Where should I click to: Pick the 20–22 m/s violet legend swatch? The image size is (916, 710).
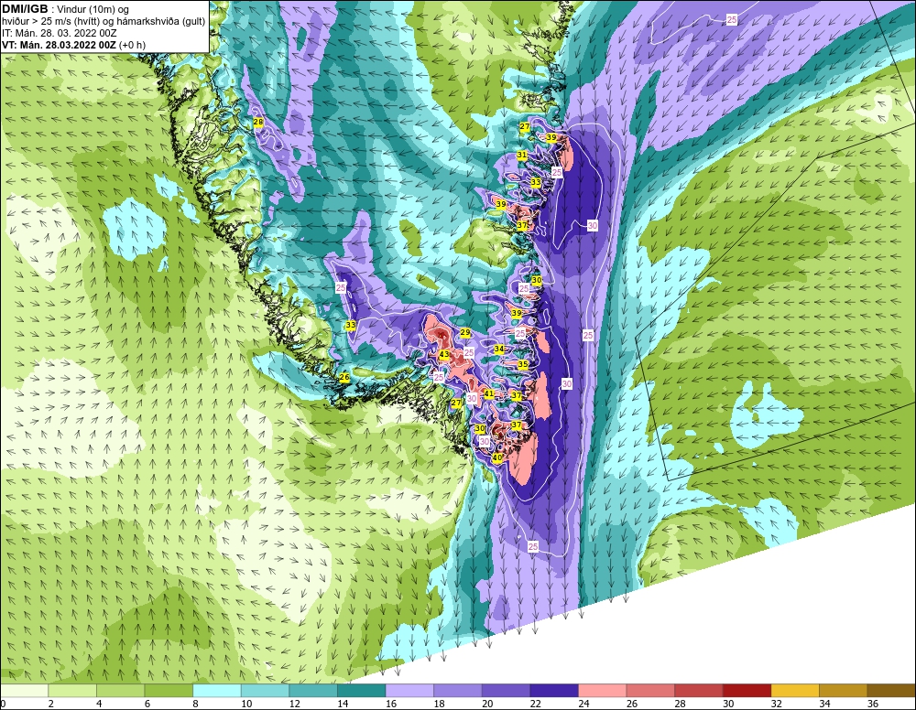pyautogui.click(x=506, y=691)
